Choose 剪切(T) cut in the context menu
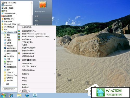The height and width of the screenshot is (98, 130). tap(24, 78)
